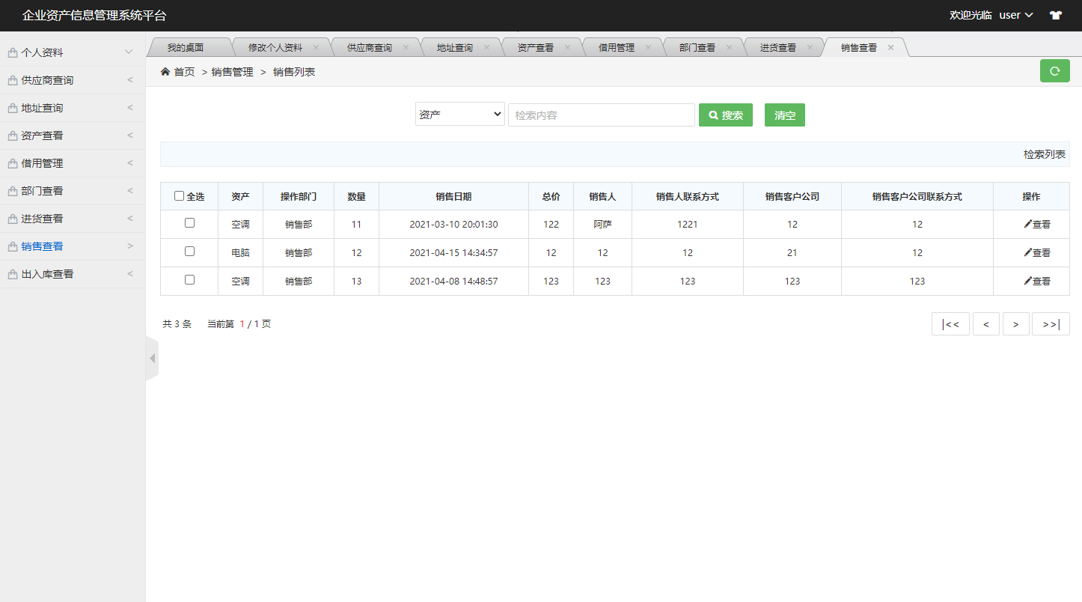
Task: Click the home icon in the breadcrumb
Action: click(x=165, y=71)
